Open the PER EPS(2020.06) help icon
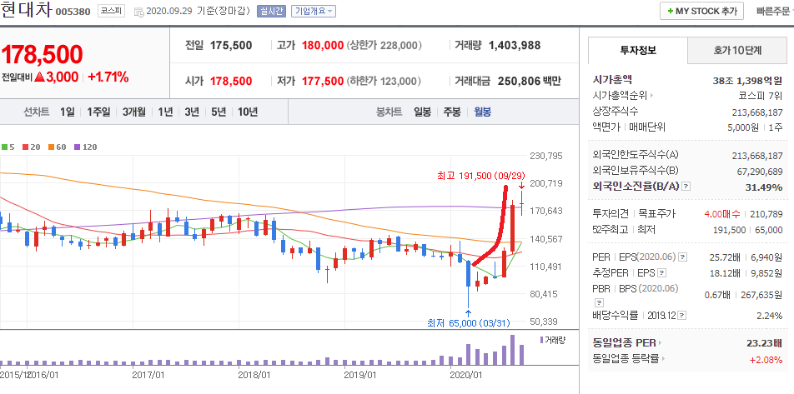This screenshot has height=394, width=794. [x=682, y=257]
